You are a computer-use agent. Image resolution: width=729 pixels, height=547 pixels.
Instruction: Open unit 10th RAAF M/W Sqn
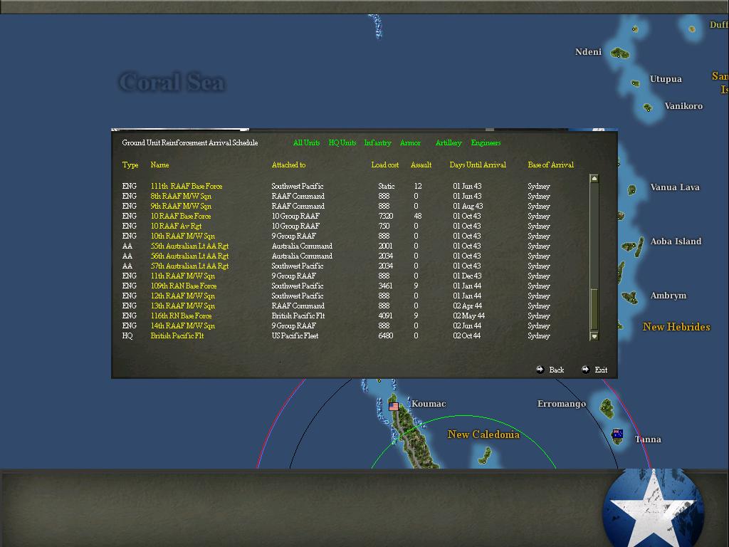(183, 236)
